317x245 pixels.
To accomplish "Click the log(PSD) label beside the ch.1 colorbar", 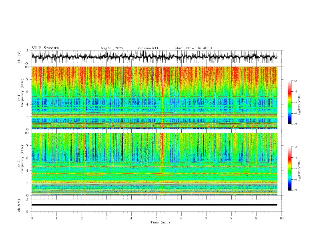I will tap(299, 104).
